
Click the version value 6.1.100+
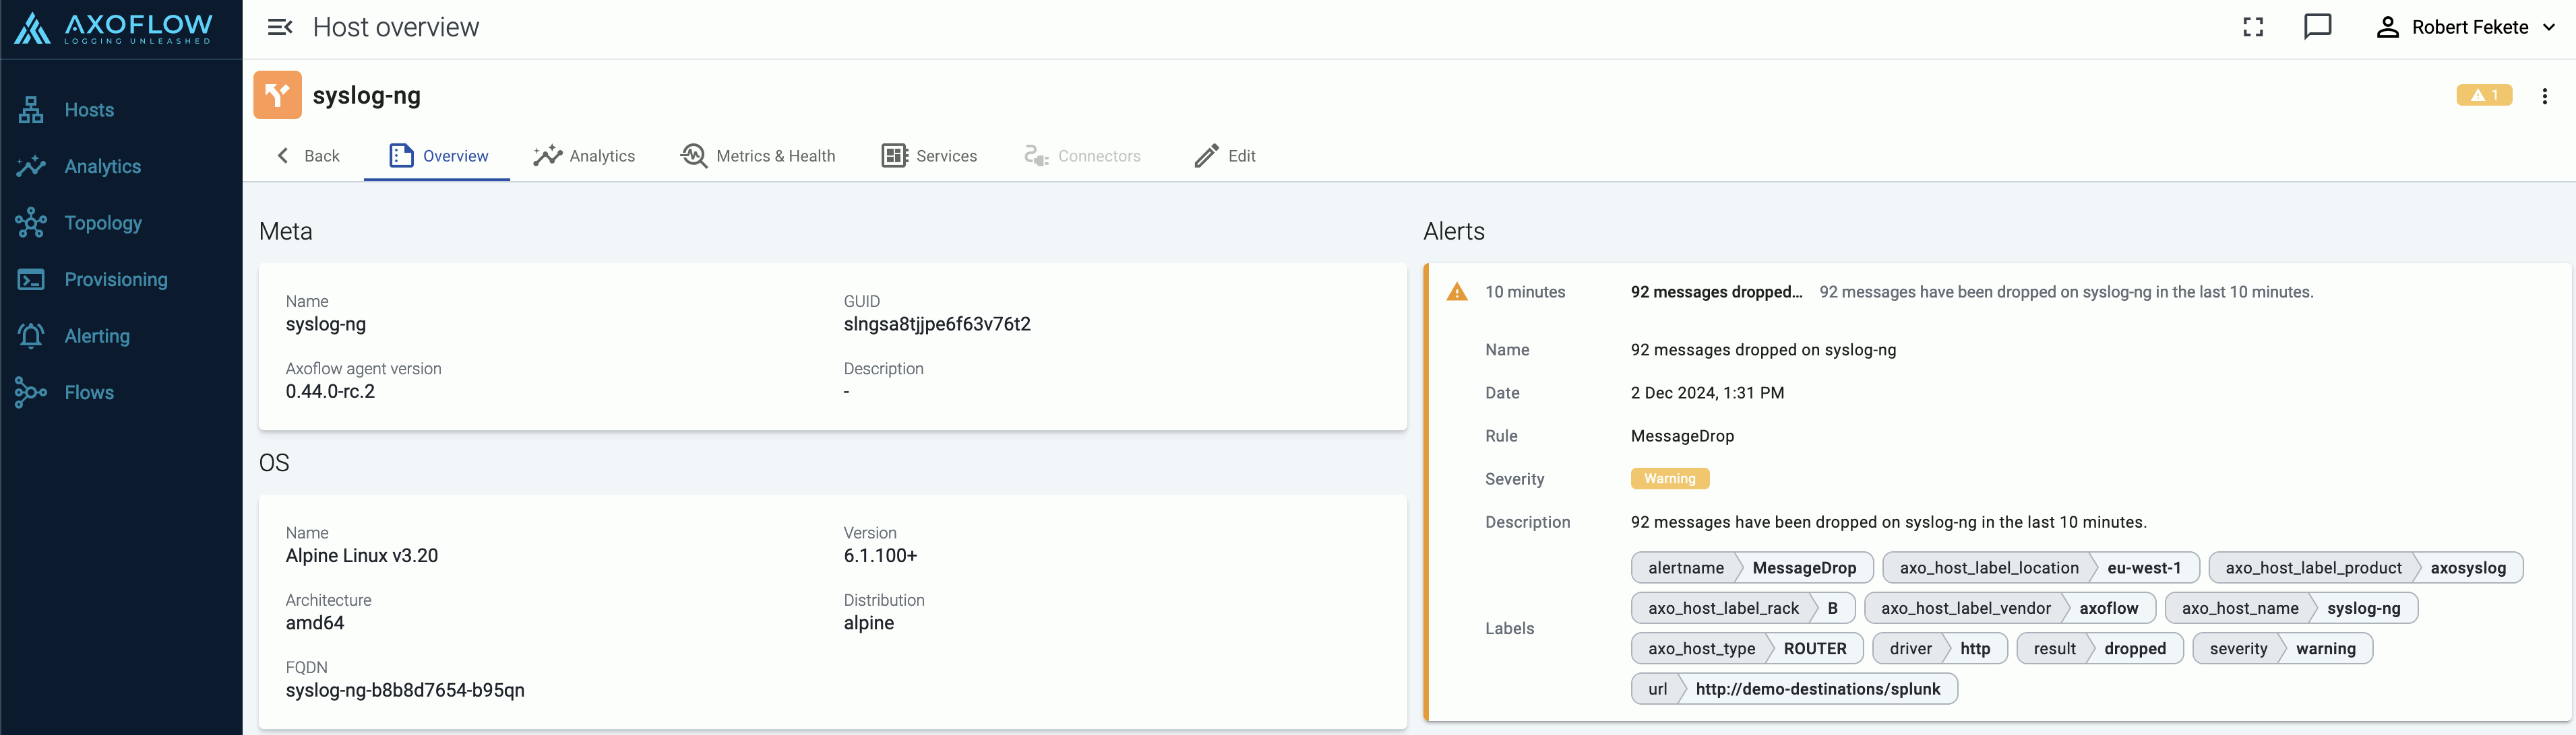(x=880, y=556)
